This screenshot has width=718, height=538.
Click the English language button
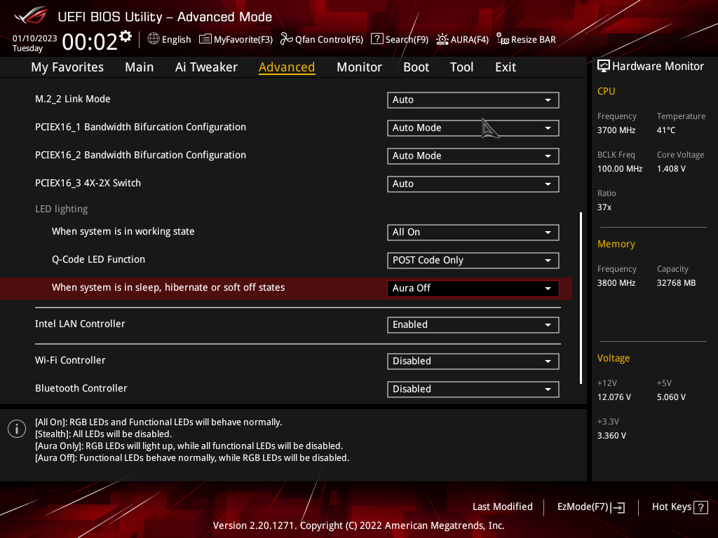tap(176, 40)
